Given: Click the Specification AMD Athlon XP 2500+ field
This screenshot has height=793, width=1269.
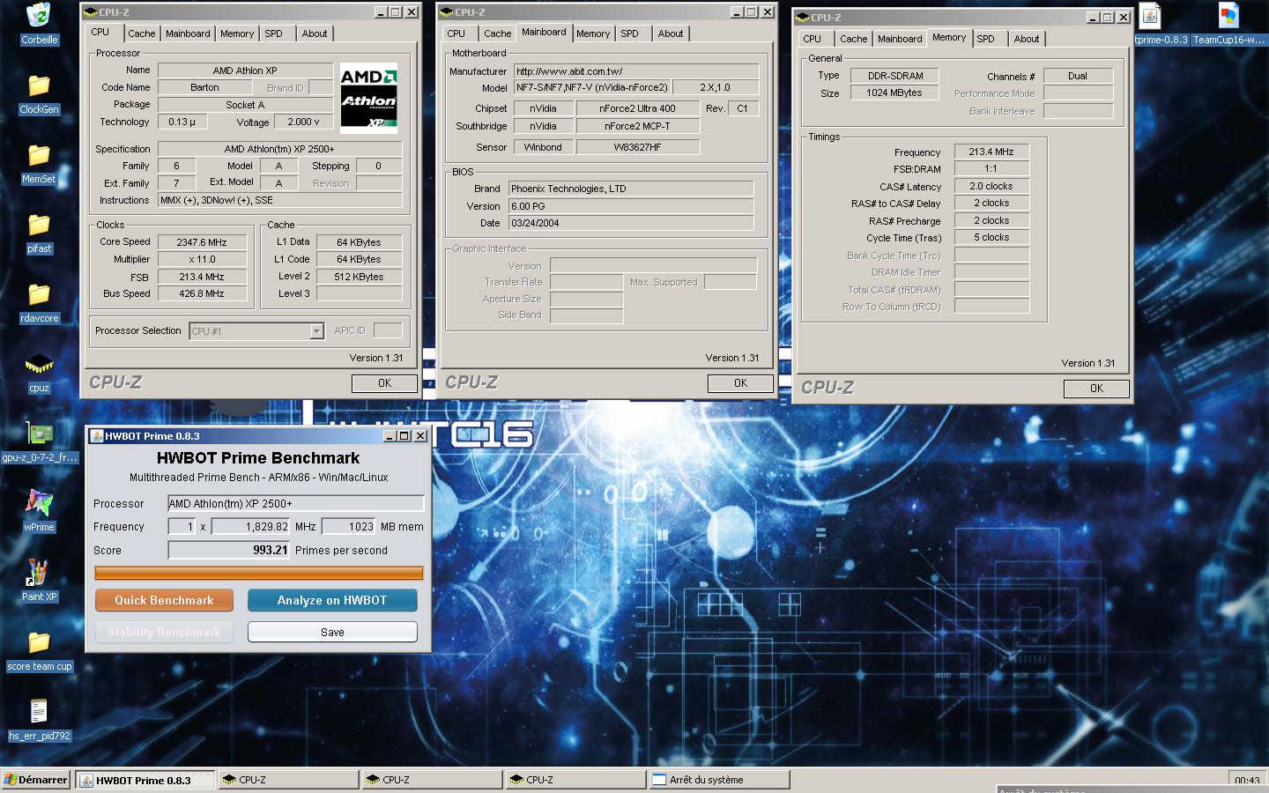Looking at the screenshot, I should pyautogui.click(x=279, y=149).
